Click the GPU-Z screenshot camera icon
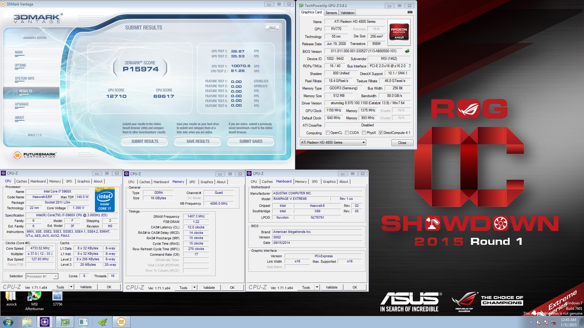 coord(410,12)
